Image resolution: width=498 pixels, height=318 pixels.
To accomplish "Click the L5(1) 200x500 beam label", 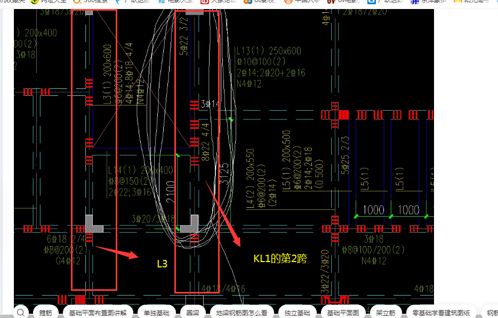I will pyautogui.click(x=286, y=160).
